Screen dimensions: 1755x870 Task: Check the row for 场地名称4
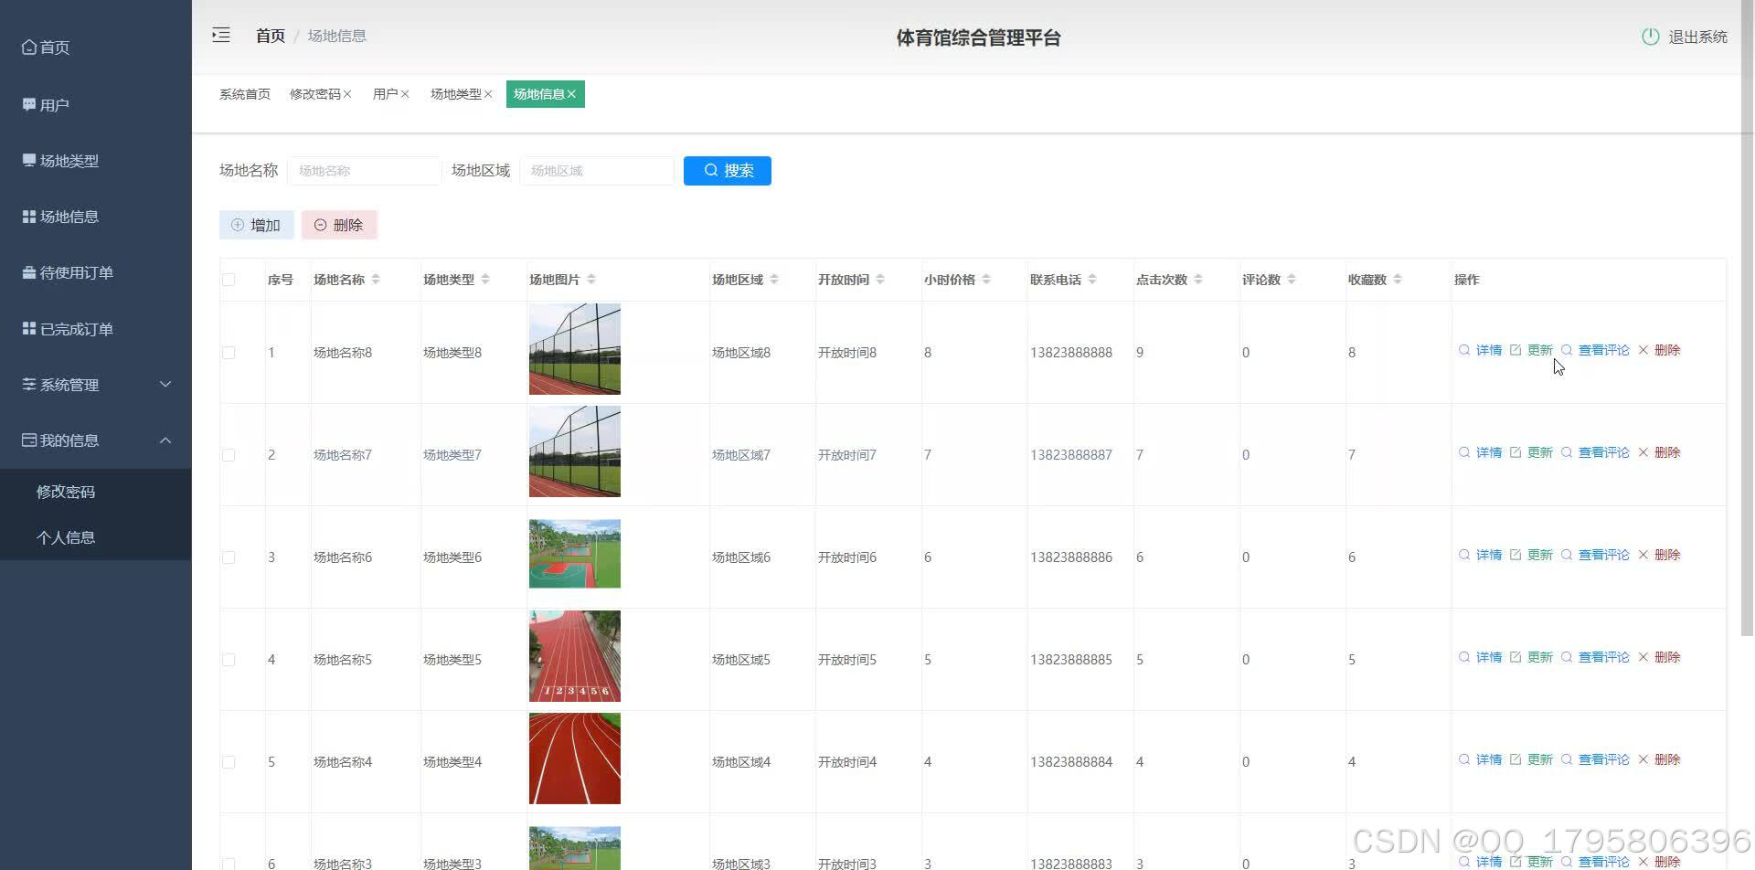(229, 762)
